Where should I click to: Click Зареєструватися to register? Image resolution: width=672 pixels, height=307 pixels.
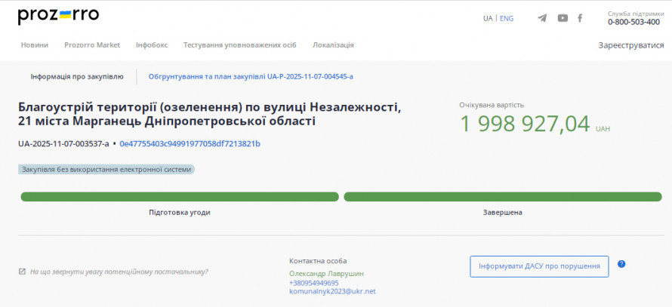[x=625, y=45]
